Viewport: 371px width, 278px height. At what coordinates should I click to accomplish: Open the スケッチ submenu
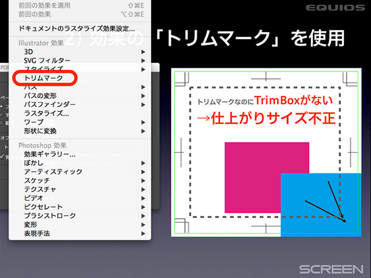coord(80,180)
